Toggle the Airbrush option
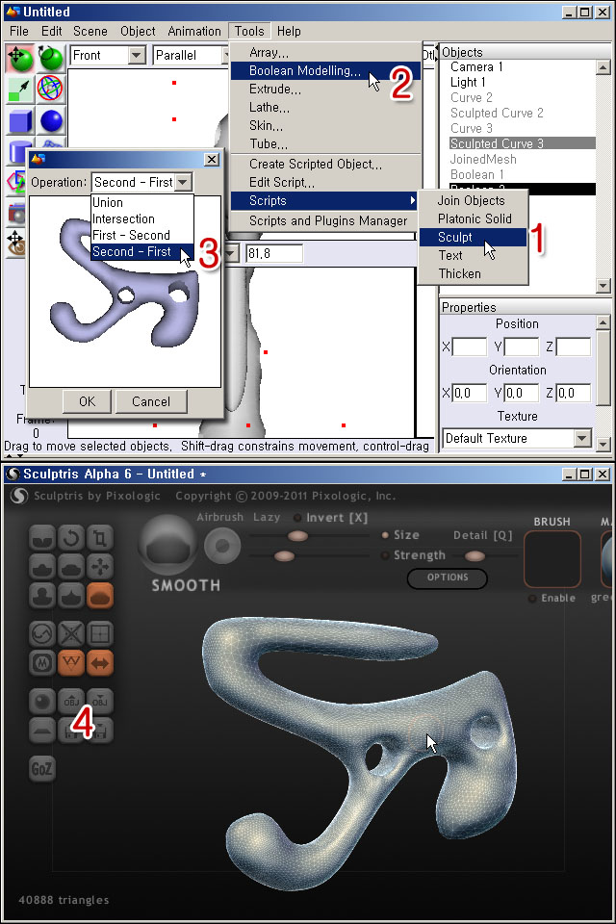 [x=219, y=517]
